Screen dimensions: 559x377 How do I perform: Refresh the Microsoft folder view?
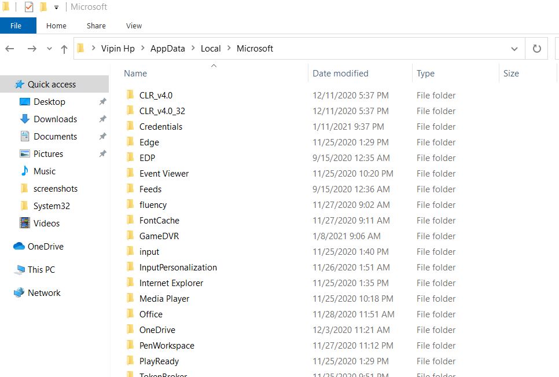536,49
